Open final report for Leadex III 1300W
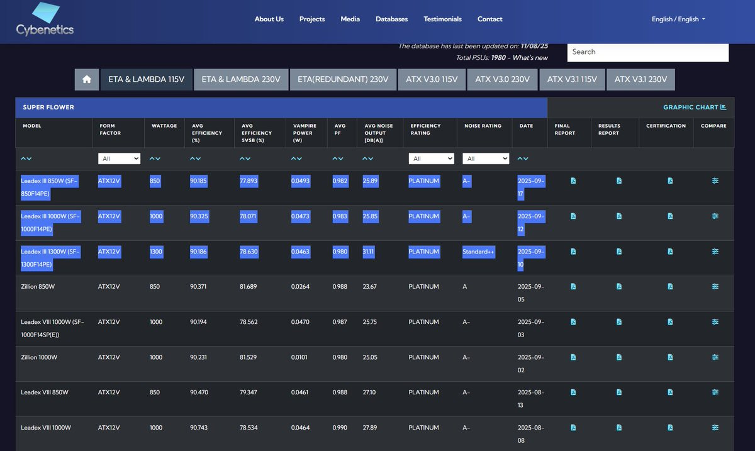The image size is (755, 451). click(573, 252)
